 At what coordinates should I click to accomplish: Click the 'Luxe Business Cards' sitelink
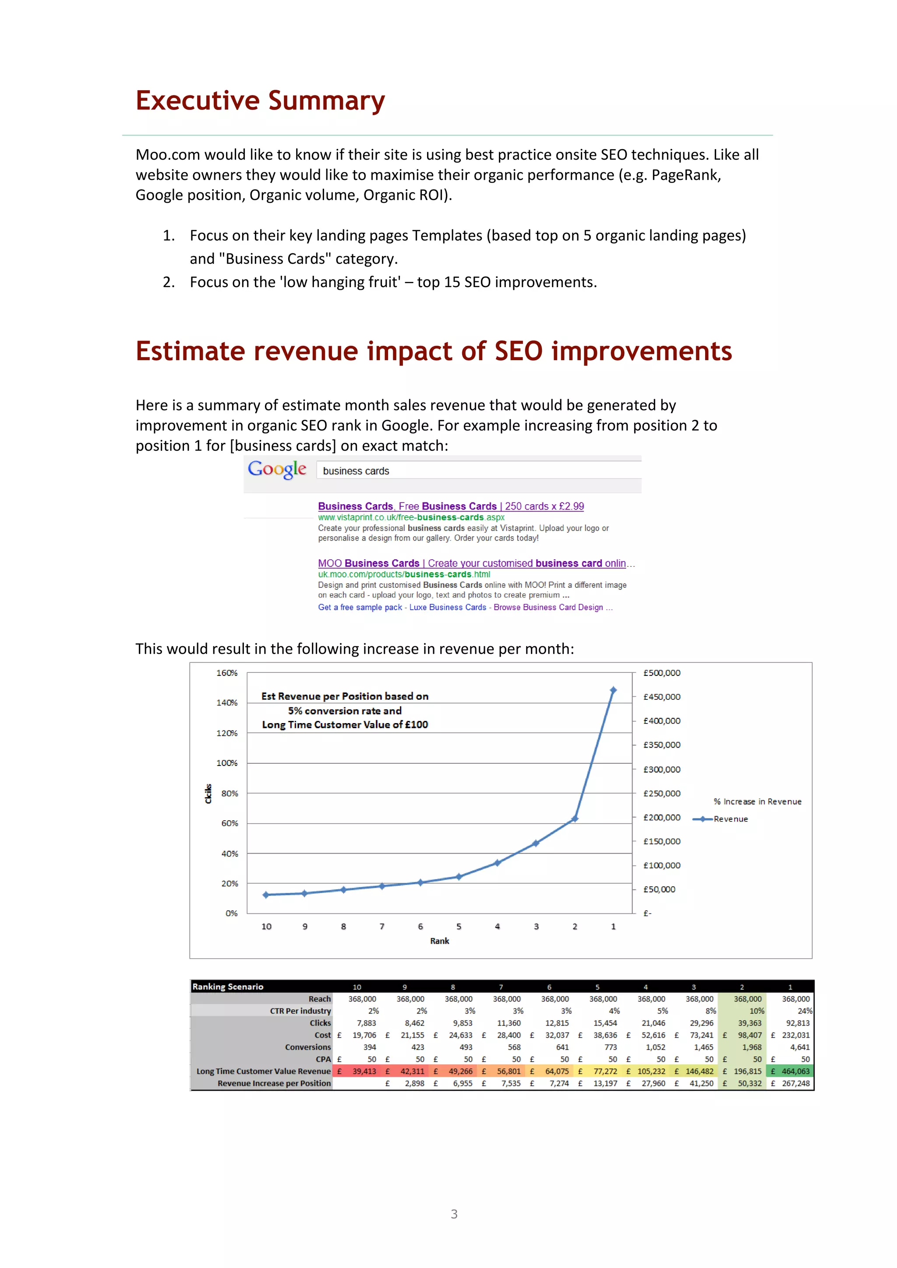[448, 607]
